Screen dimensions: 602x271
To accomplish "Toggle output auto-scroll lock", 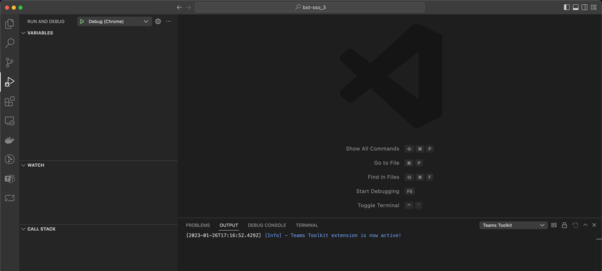I will tap(565, 225).
